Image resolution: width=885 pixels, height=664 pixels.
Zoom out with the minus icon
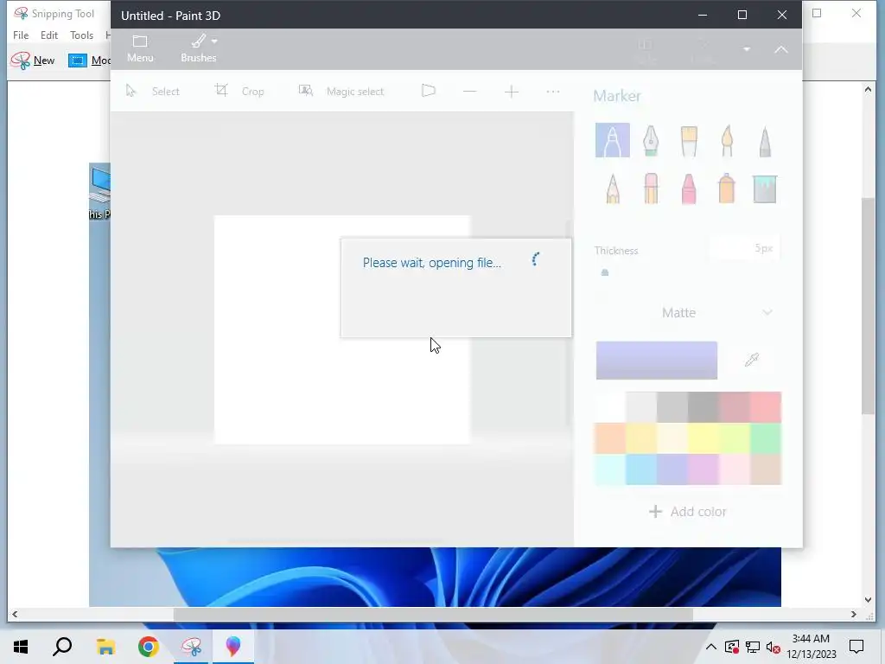(469, 92)
